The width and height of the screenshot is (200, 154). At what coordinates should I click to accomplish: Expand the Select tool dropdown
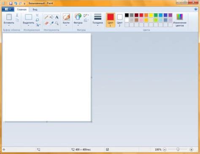coord(28,25)
